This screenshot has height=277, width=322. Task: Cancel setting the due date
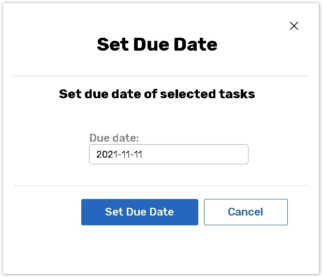[x=245, y=212]
